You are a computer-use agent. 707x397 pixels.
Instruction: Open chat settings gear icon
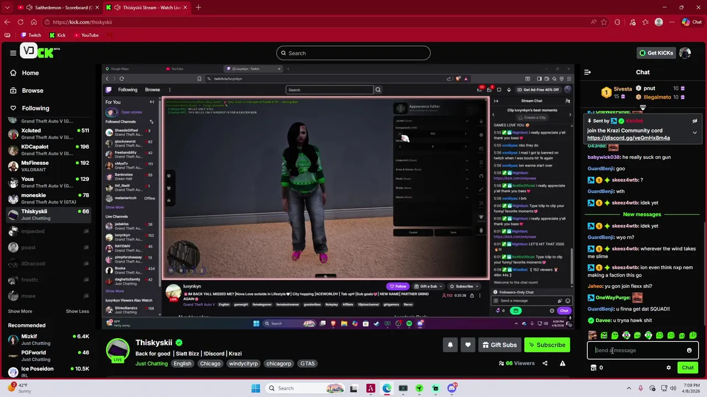[x=668, y=368]
